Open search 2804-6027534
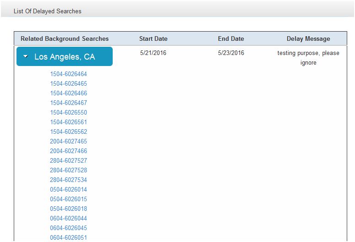This screenshot has height=242, width=355. click(x=68, y=180)
